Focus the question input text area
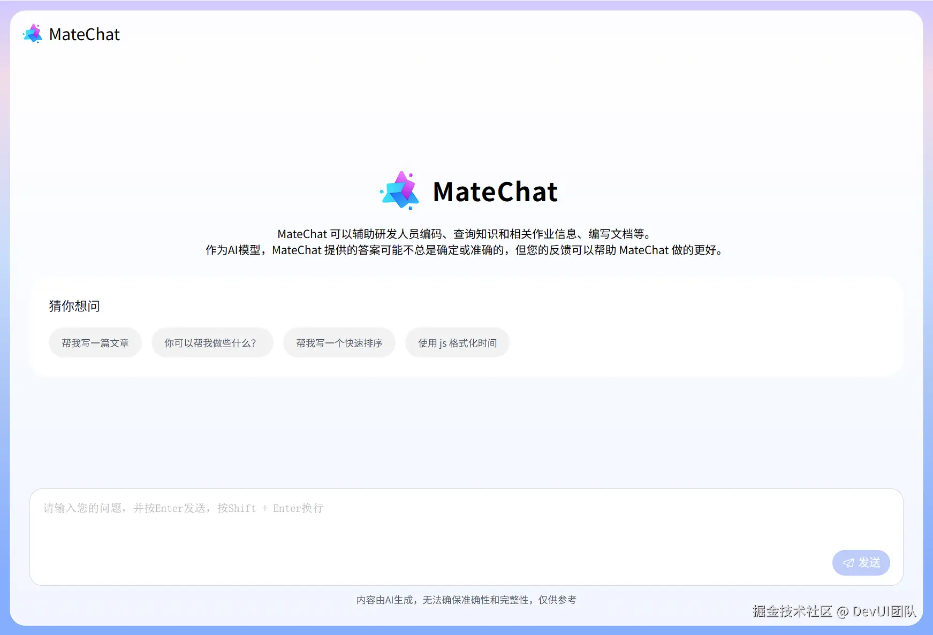 coord(466,537)
